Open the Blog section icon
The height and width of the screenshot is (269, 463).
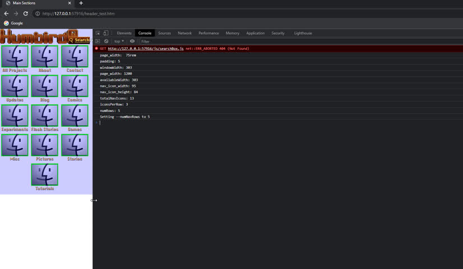pos(45,86)
